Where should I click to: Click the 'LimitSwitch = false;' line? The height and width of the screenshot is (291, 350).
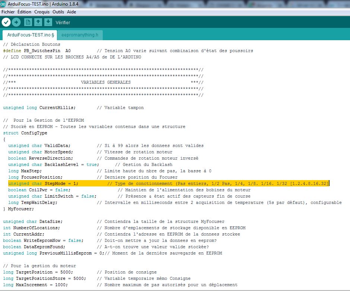click(52, 196)
